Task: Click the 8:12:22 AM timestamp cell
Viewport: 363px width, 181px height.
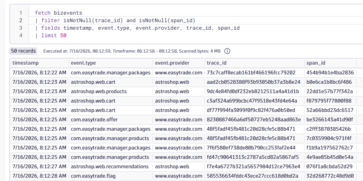Action: click(x=39, y=72)
